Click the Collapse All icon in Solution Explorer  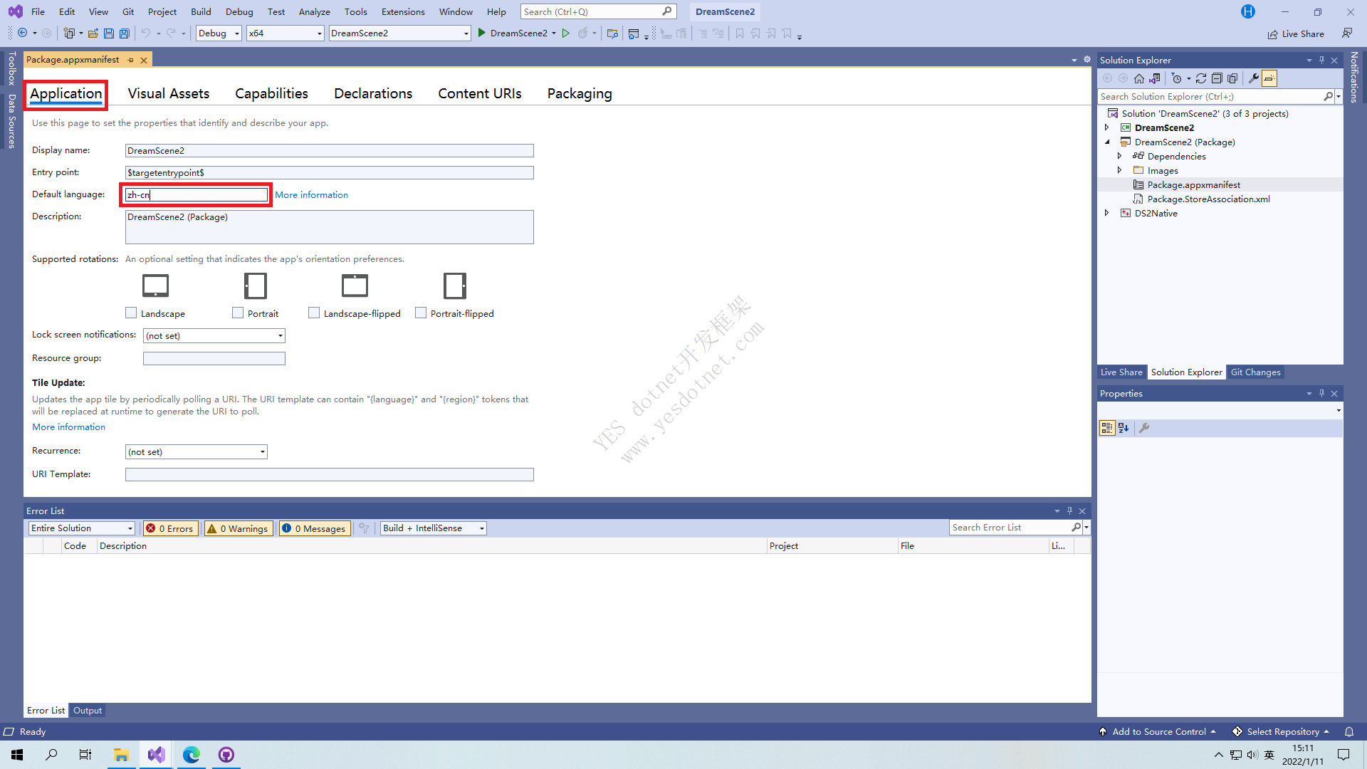click(1217, 78)
